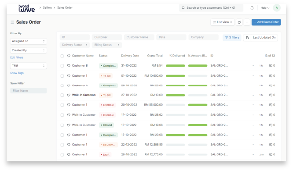Viewport: 293px width, 171px height.
Task: Click the Add Sales Order button
Action: (x=266, y=22)
